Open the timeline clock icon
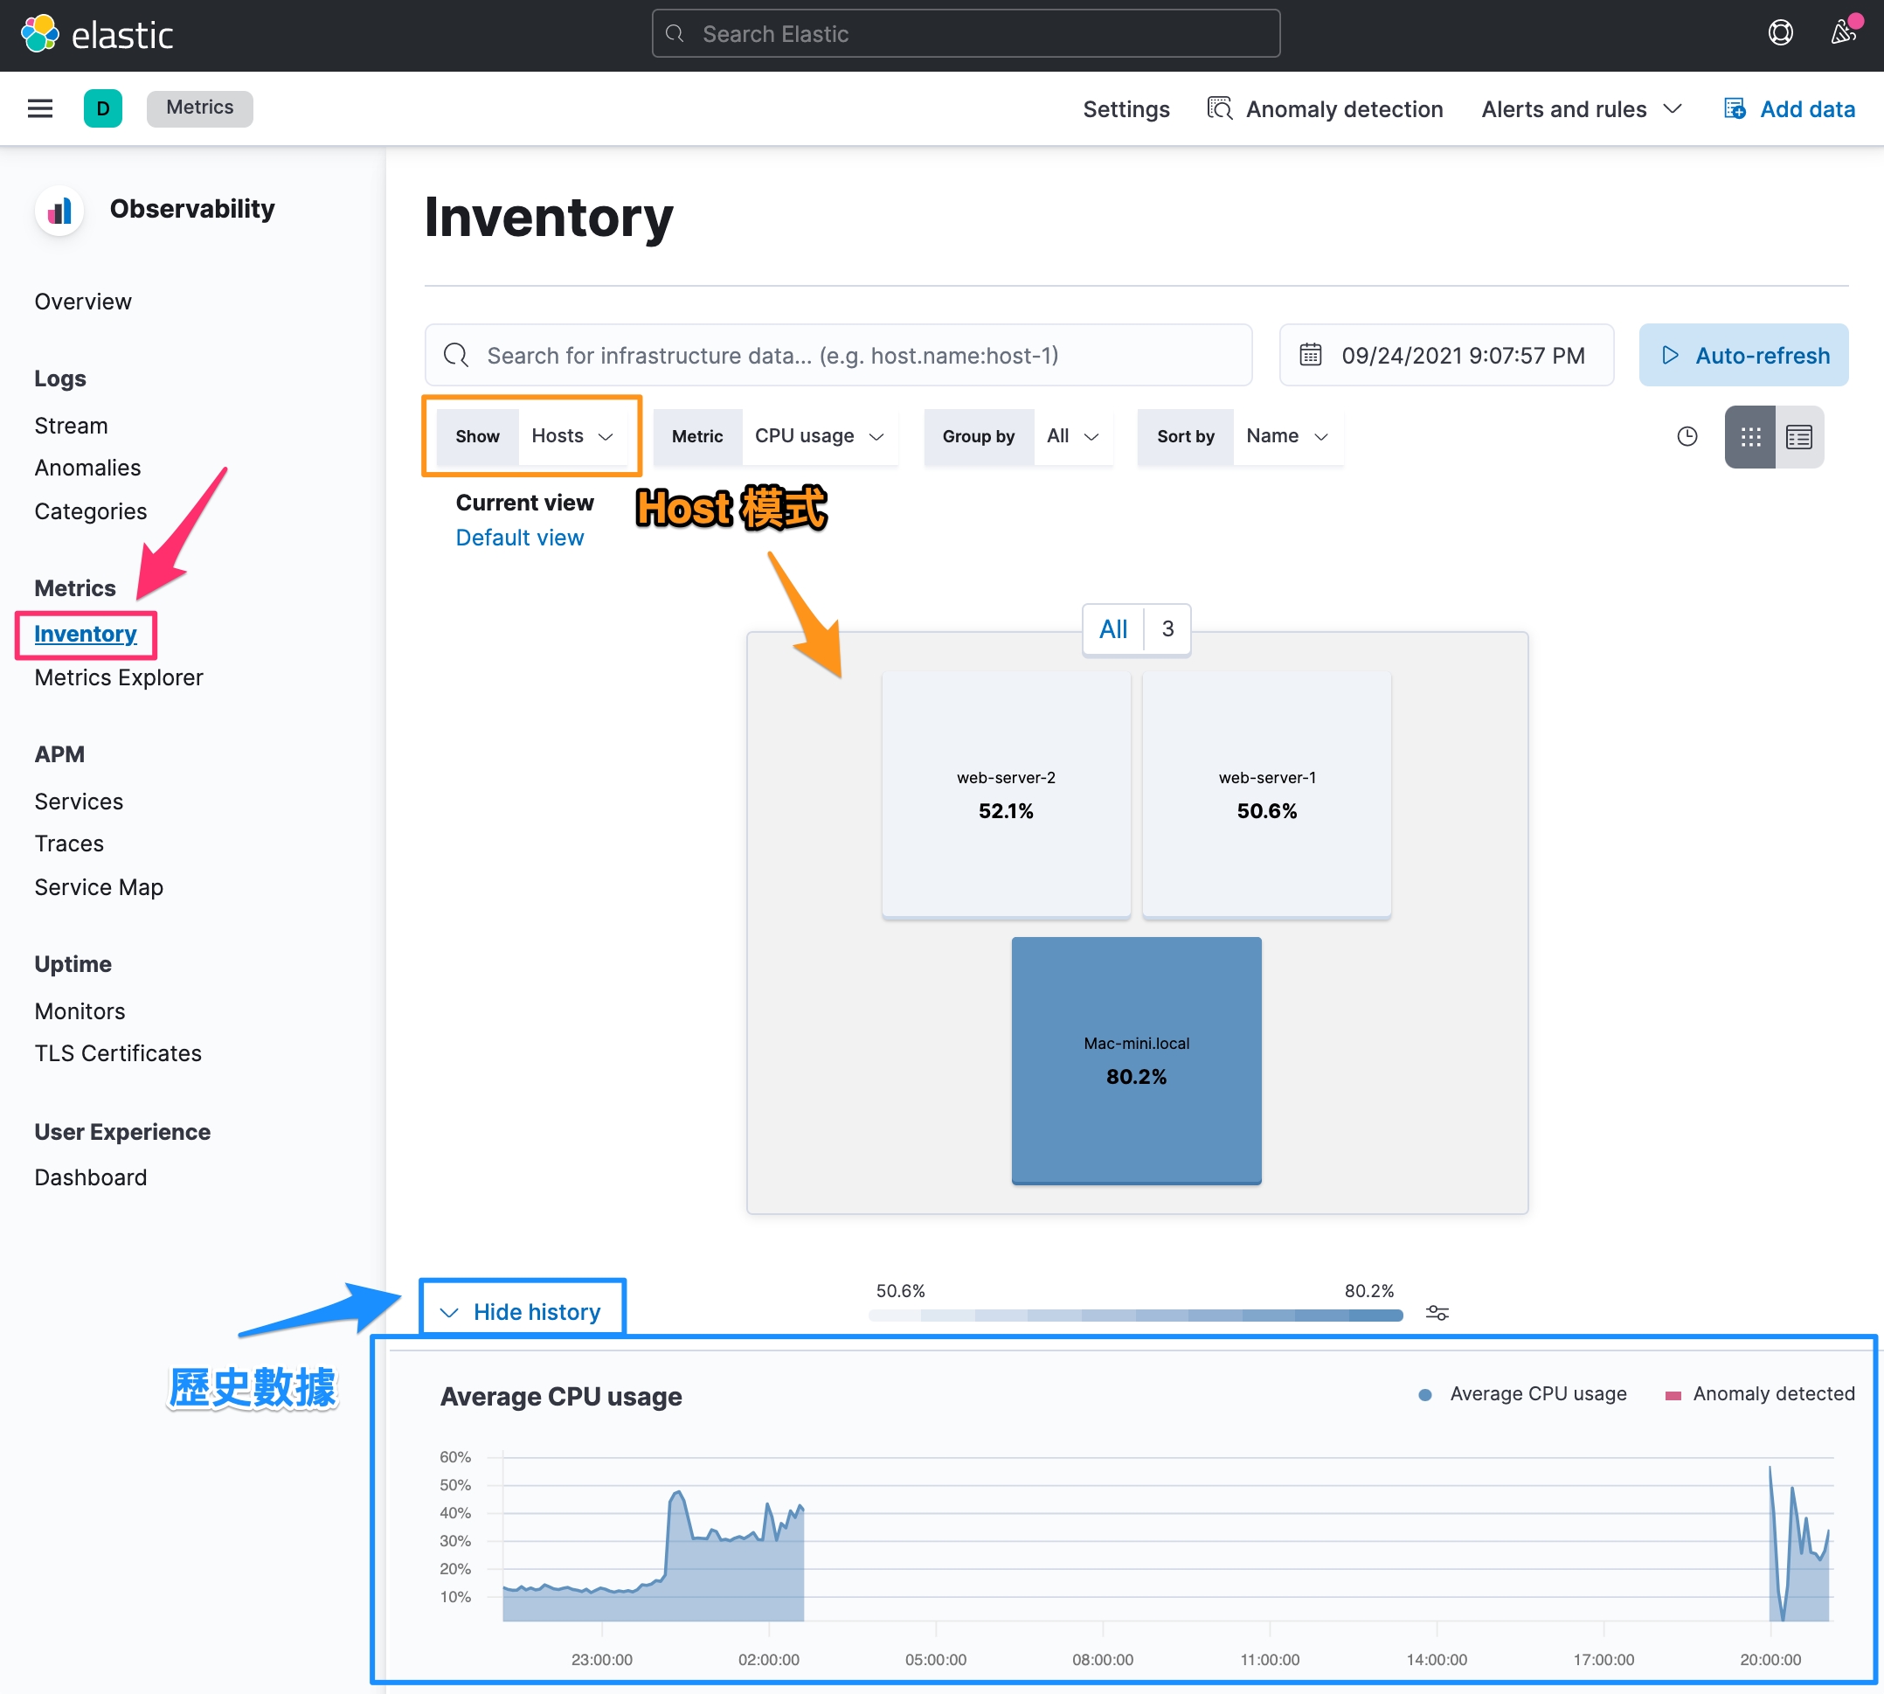 pos(1687,436)
